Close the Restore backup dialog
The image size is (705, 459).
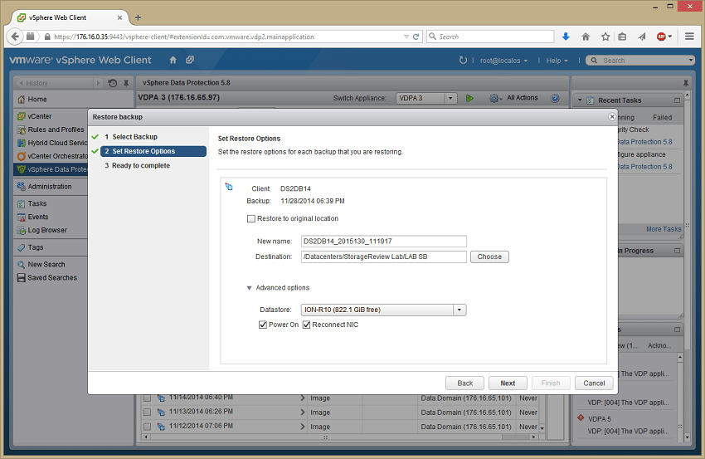(x=611, y=116)
